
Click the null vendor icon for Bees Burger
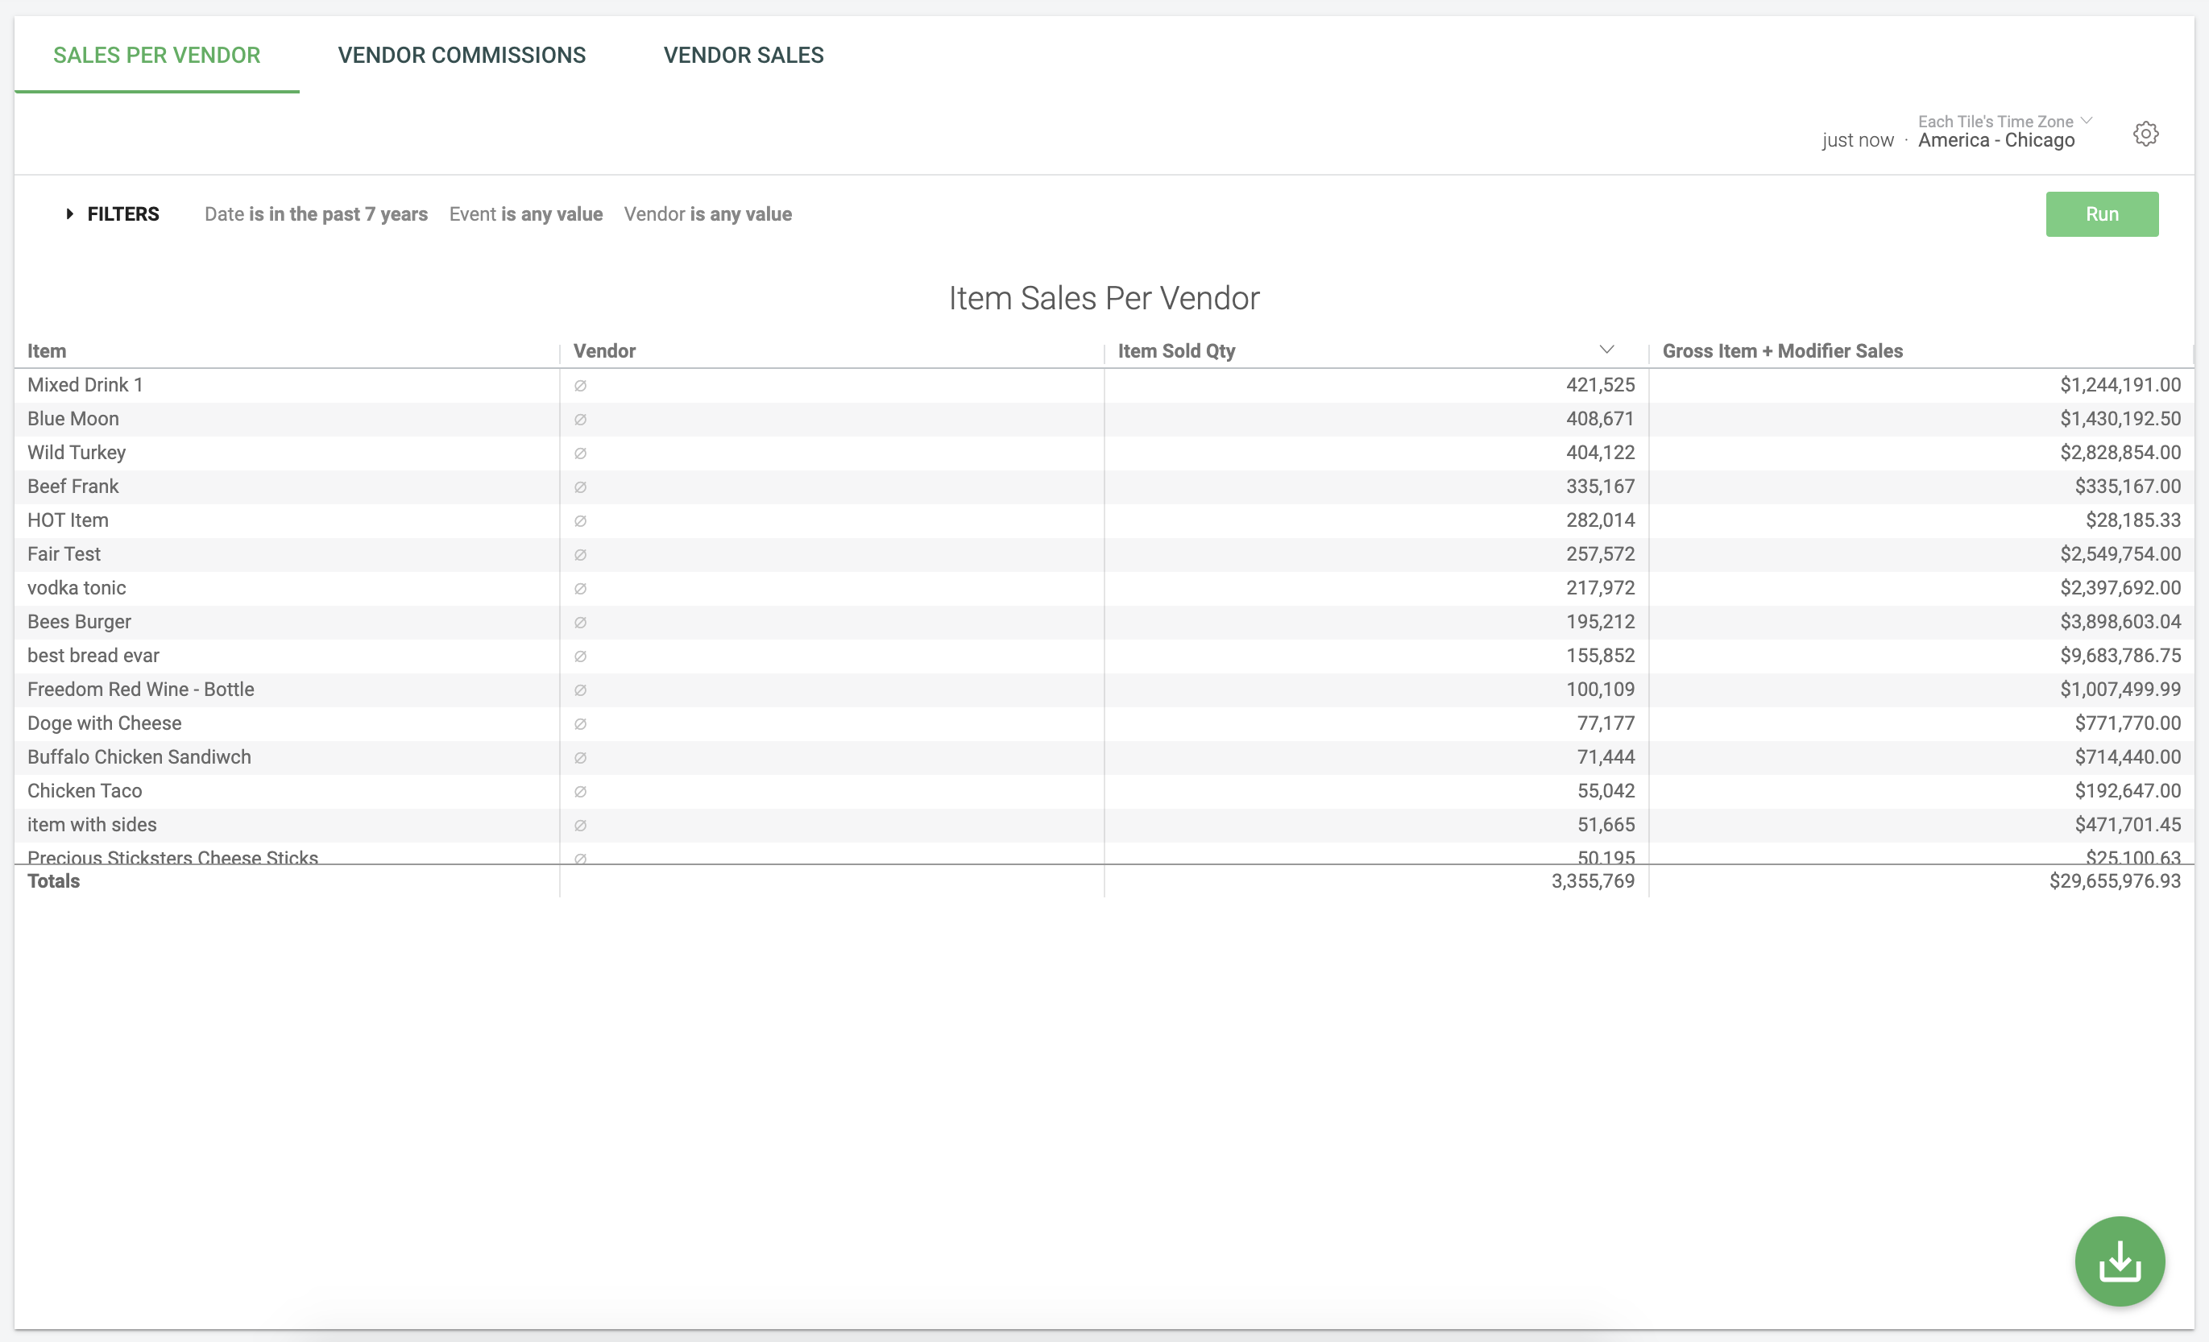click(580, 622)
